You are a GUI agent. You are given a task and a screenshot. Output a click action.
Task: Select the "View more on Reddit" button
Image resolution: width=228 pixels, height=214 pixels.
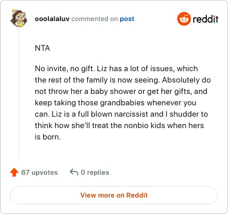coord(114,195)
